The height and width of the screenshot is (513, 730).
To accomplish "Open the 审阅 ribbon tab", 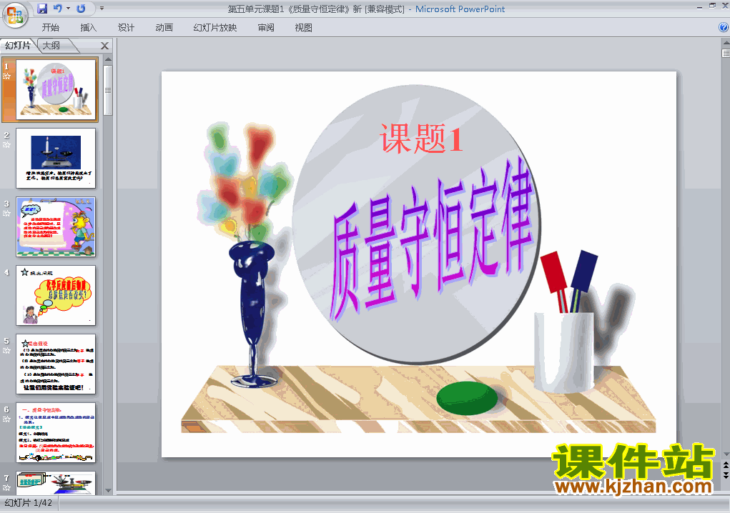I will (x=266, y=27).
